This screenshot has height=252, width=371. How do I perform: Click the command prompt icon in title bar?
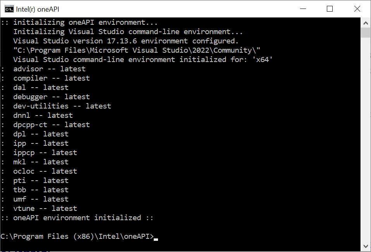[x=9, y=9]
